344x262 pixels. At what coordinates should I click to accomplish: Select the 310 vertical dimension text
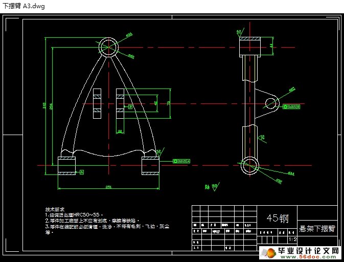(x=44, y=105)
